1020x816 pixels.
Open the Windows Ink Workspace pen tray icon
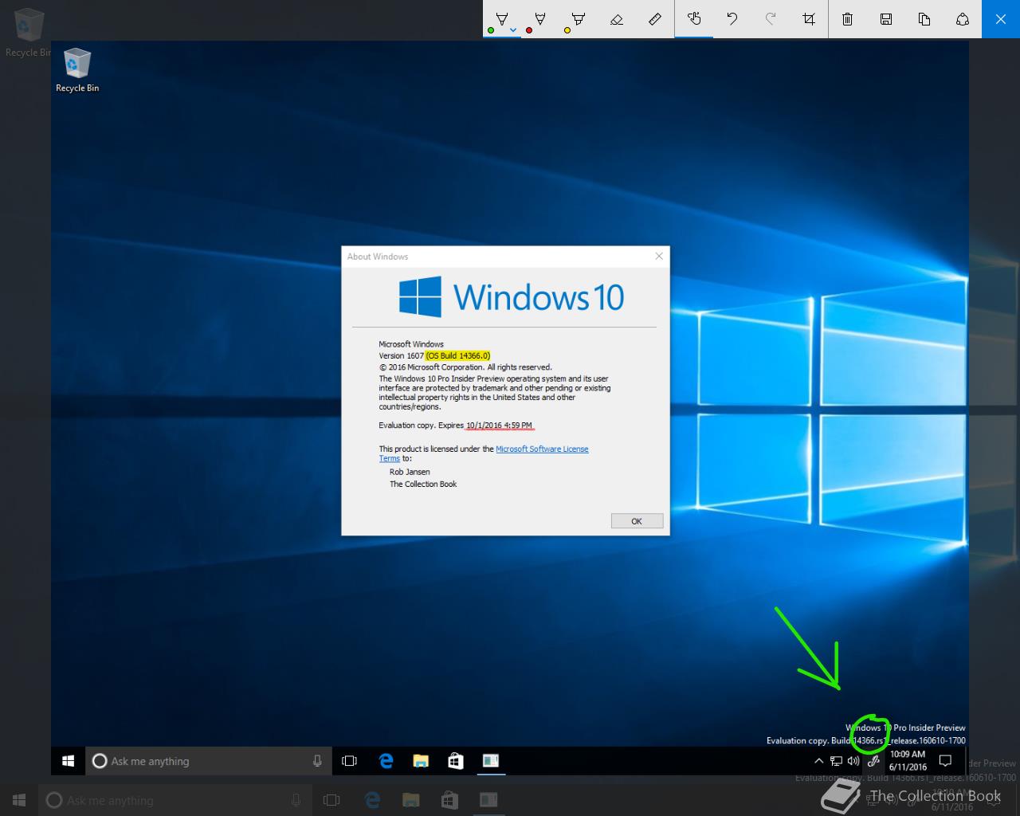pos(873,761)
